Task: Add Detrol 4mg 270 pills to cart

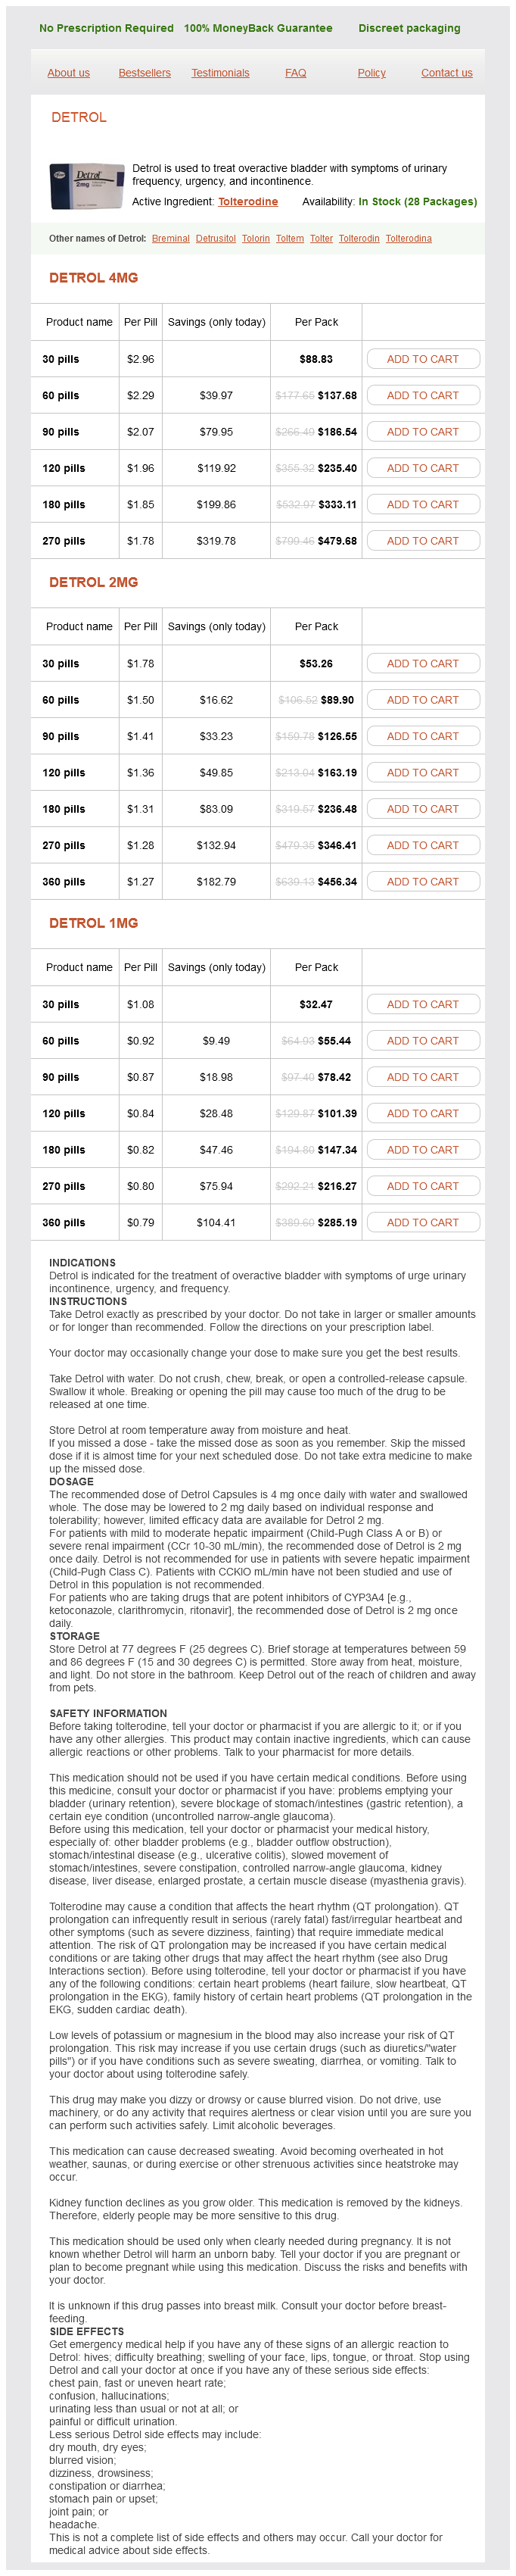Action: coord(422,541)
